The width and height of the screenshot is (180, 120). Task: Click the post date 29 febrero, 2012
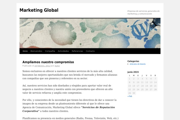pos(42,66)
